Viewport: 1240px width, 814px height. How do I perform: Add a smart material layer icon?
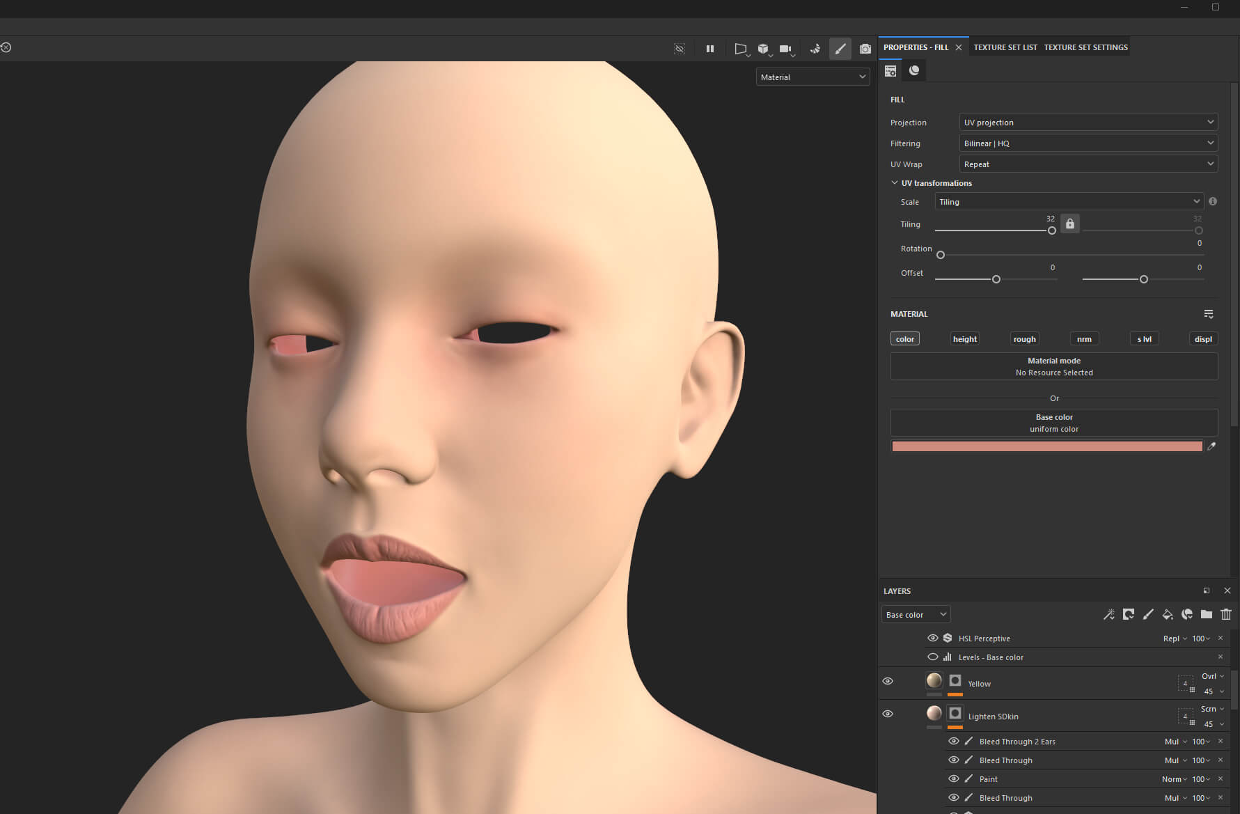[1187, 614]
